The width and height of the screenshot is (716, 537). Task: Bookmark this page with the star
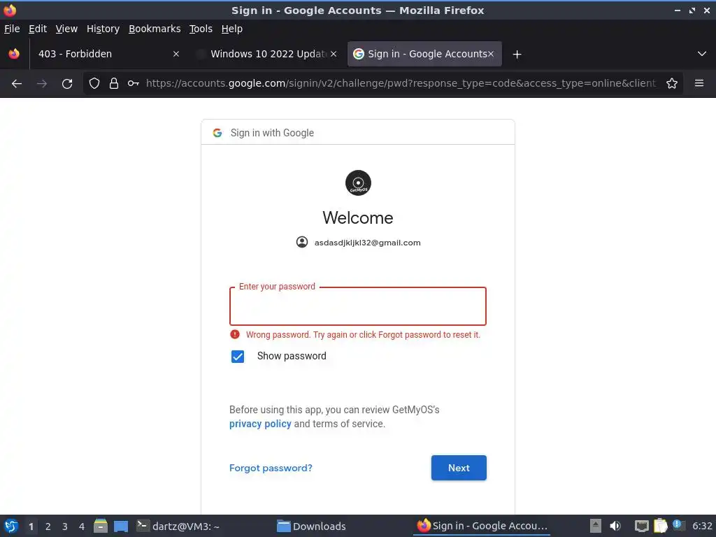(x=672, y=83)
